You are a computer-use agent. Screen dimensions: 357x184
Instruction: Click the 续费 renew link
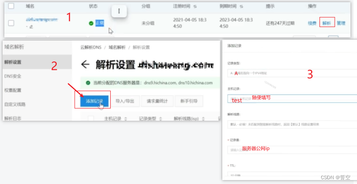coord(312,23)
